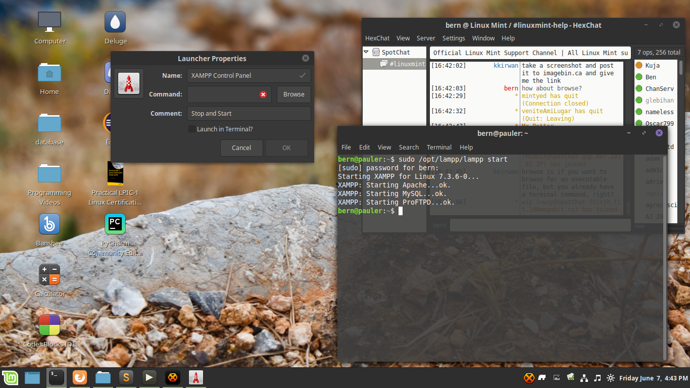Image resolution: width=690 pixels, height=388 pixels.
Task: Launch PyCharm Community Edition desktop icon
Action: (115, 235)
